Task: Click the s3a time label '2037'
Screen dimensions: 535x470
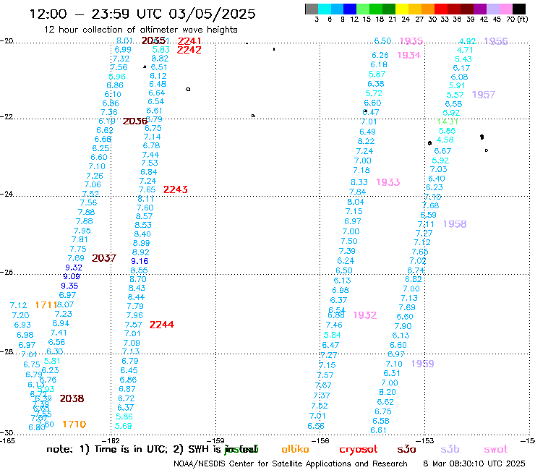Action: point(104,258)
